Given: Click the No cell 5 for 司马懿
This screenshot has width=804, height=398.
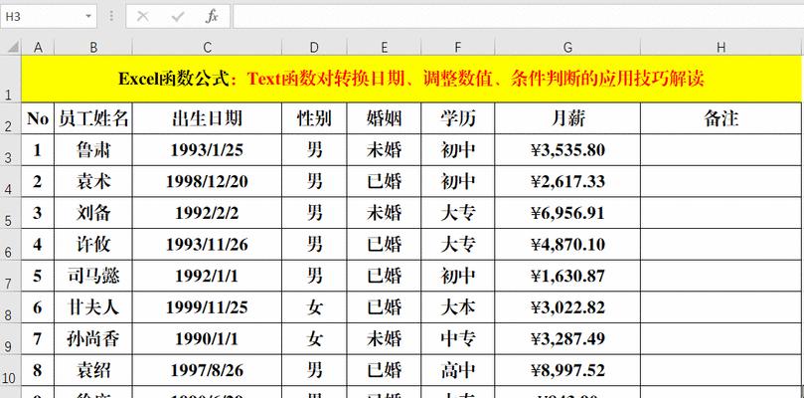Looking at the screenshot, I should [x=38, y=276].
